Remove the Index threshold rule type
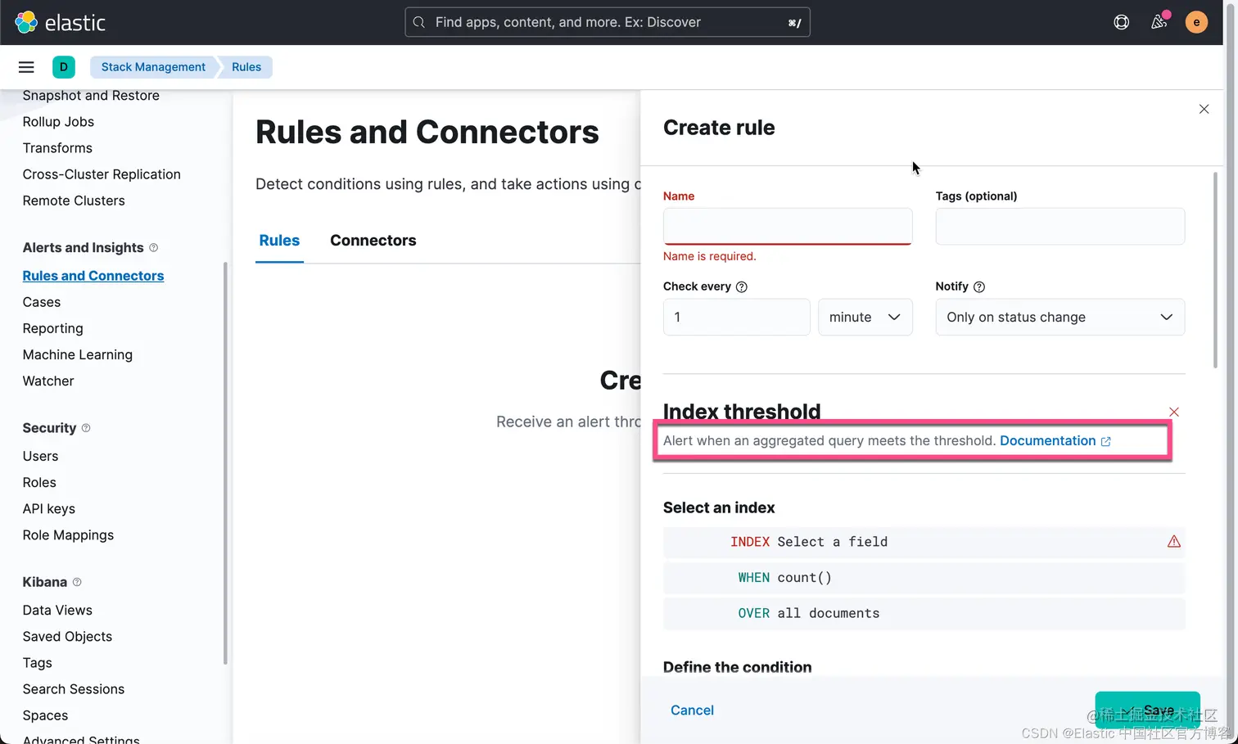 (x=1174, y=412)
